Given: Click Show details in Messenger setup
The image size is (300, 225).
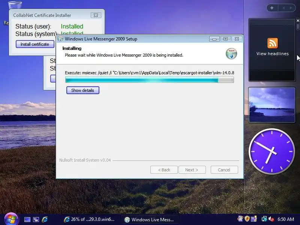Looking at the screenshot, I should (82, 90).
